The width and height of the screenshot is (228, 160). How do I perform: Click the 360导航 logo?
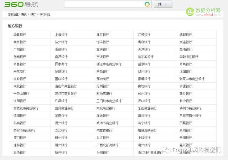[21, 4]
